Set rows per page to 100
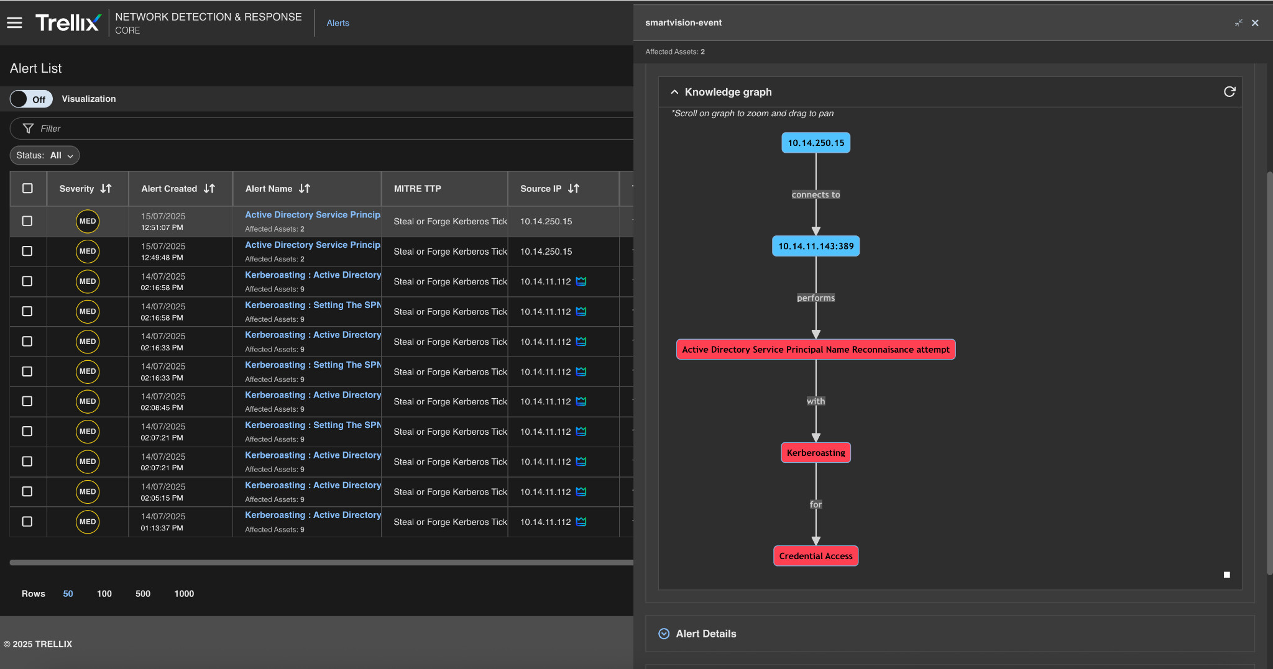Viewport: 1273px width, 669px height. click(104, 594)
